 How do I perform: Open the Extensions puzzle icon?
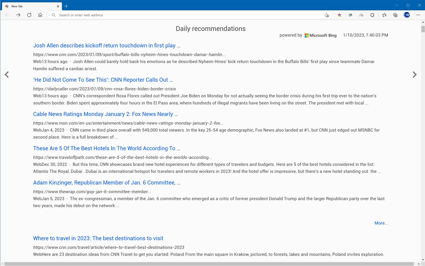point(372,15)
